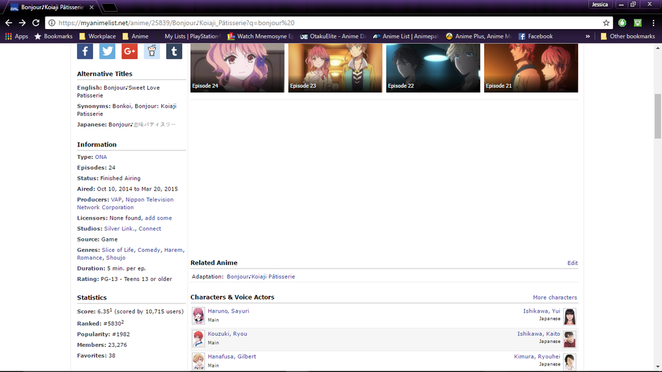
Task: View site information icon in address bar
Action: [52, 23]
